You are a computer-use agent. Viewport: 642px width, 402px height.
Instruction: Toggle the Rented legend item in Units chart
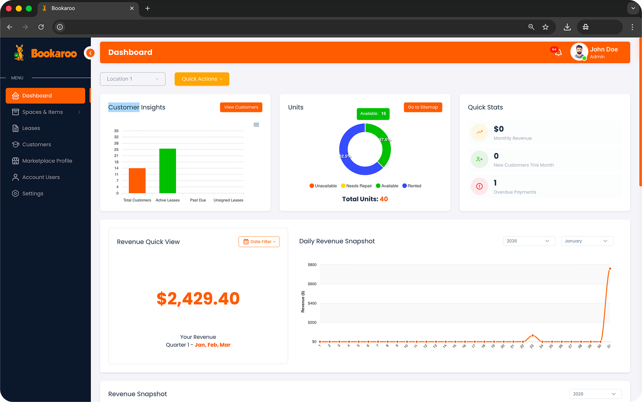tap(412, 186)
